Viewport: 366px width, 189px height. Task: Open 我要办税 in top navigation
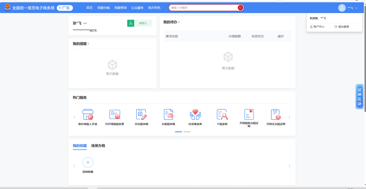click(x=103, y=8)
